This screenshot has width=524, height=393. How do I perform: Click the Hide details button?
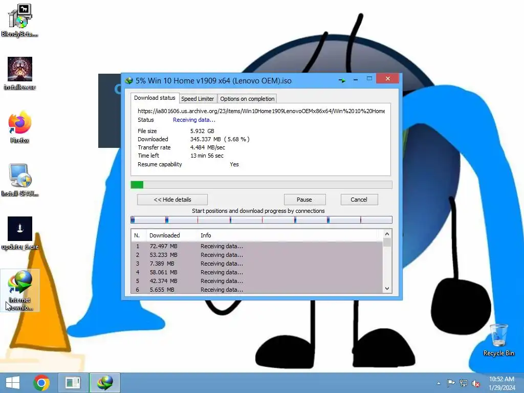click(x=172, y=200)
